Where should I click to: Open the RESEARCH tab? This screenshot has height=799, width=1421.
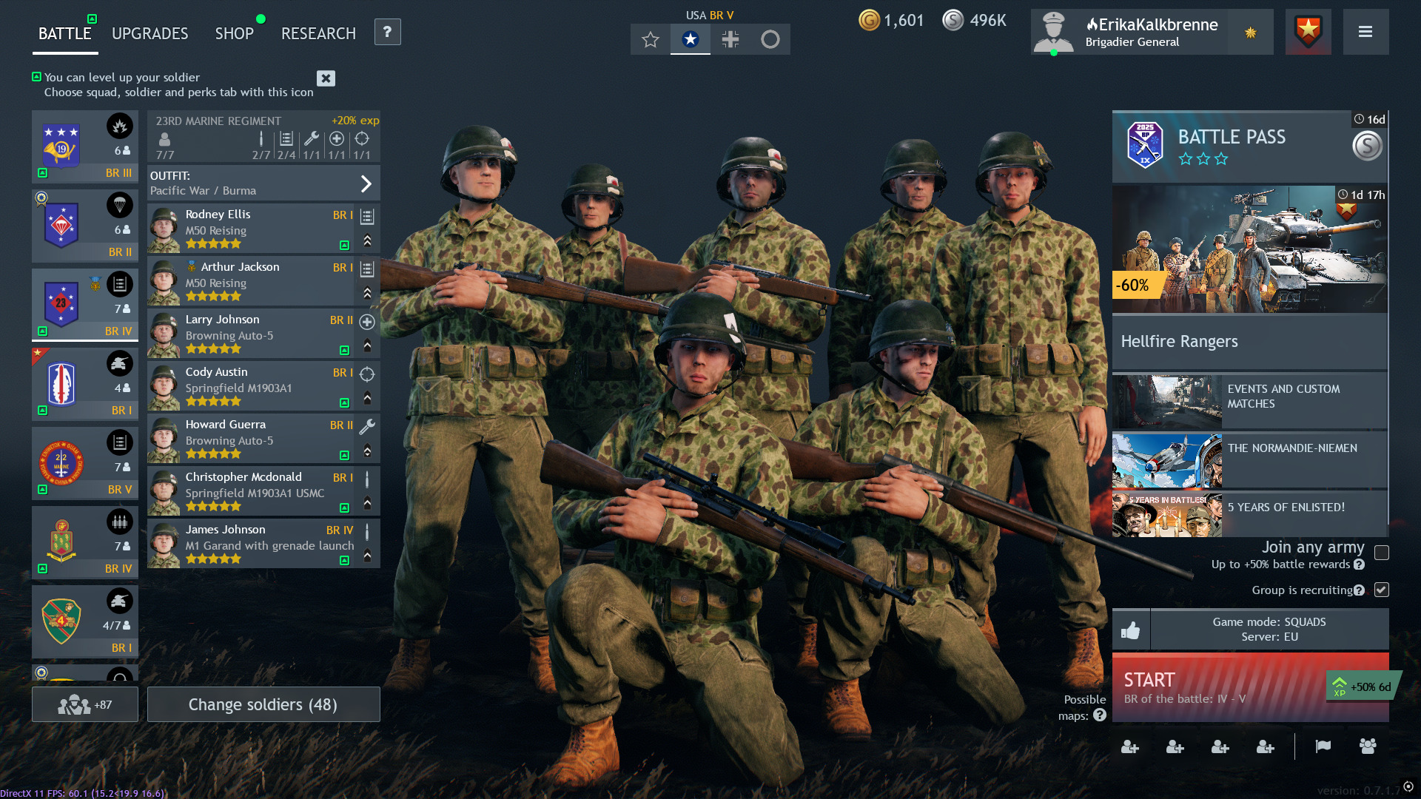tap(318, 33)
